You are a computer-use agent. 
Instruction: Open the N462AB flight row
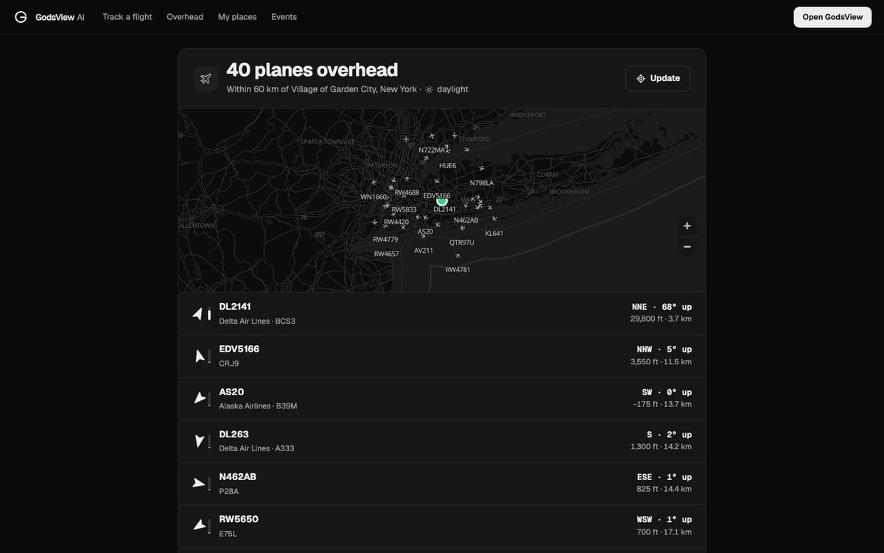(442, 484)
